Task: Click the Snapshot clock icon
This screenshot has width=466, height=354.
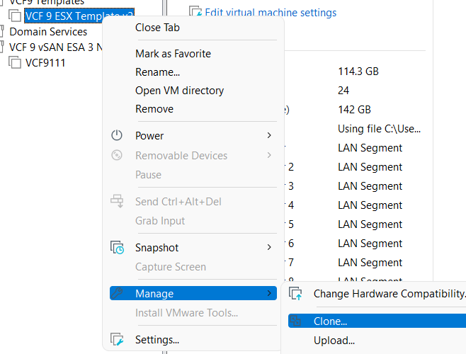Action: coord(118,248)
